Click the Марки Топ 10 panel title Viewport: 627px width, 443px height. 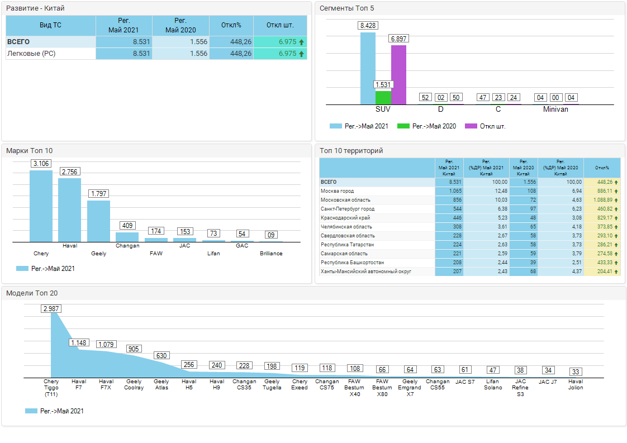pyautogui.click(x=29, y=151)
